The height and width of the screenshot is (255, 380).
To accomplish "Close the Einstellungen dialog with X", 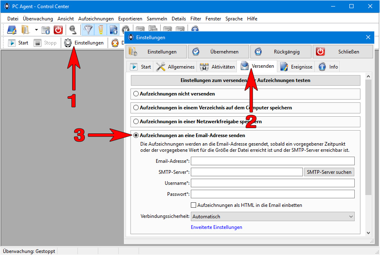I will pyautogui.click(x=368, y=37).
